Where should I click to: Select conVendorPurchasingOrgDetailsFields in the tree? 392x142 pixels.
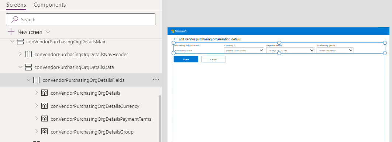[83, 80]
